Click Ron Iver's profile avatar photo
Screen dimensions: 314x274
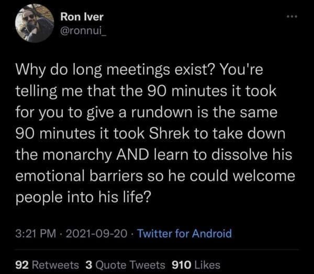(x=34, y=23)
